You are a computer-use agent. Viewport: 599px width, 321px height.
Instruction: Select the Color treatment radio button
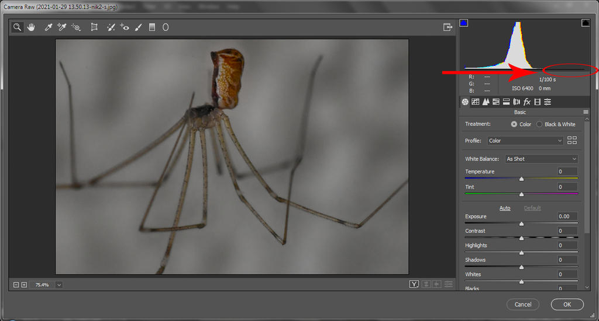514,124
